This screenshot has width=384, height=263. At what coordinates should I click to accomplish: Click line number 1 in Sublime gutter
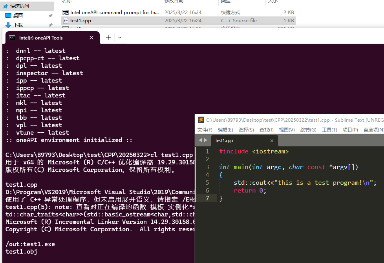point(207,151)
